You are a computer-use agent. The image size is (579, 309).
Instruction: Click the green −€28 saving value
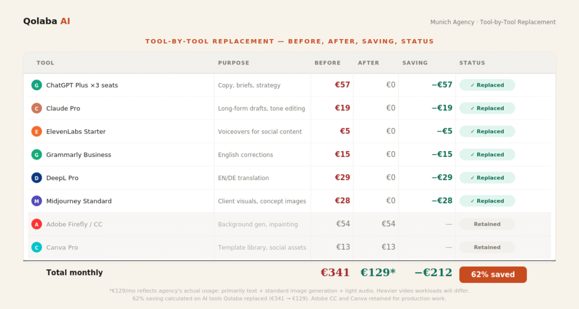(x=442, y=201)
